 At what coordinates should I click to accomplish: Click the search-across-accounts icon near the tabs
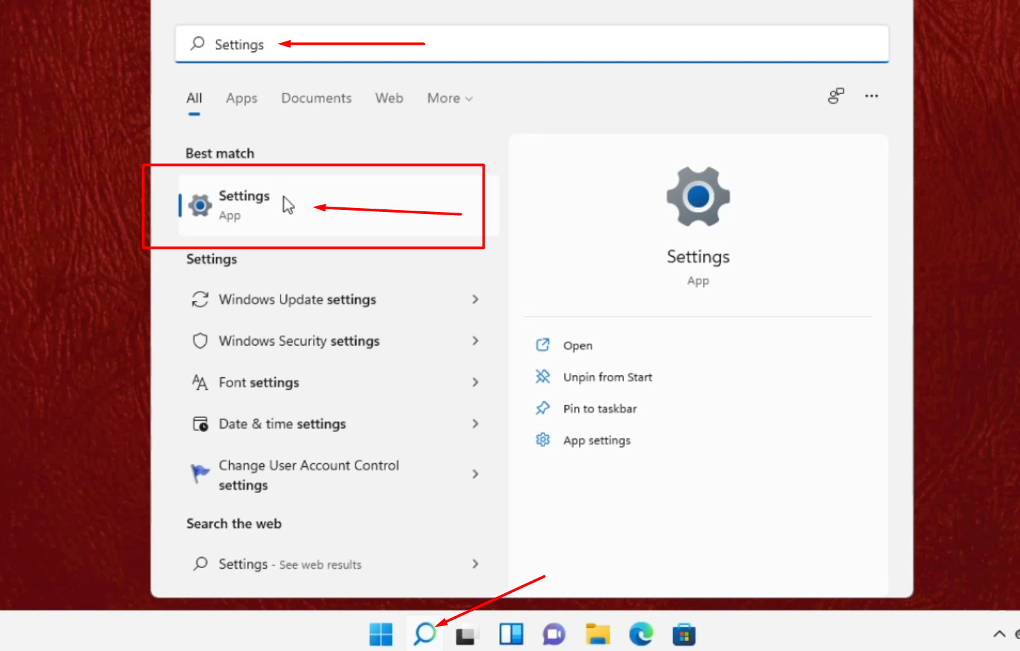(x=836, y=96)
